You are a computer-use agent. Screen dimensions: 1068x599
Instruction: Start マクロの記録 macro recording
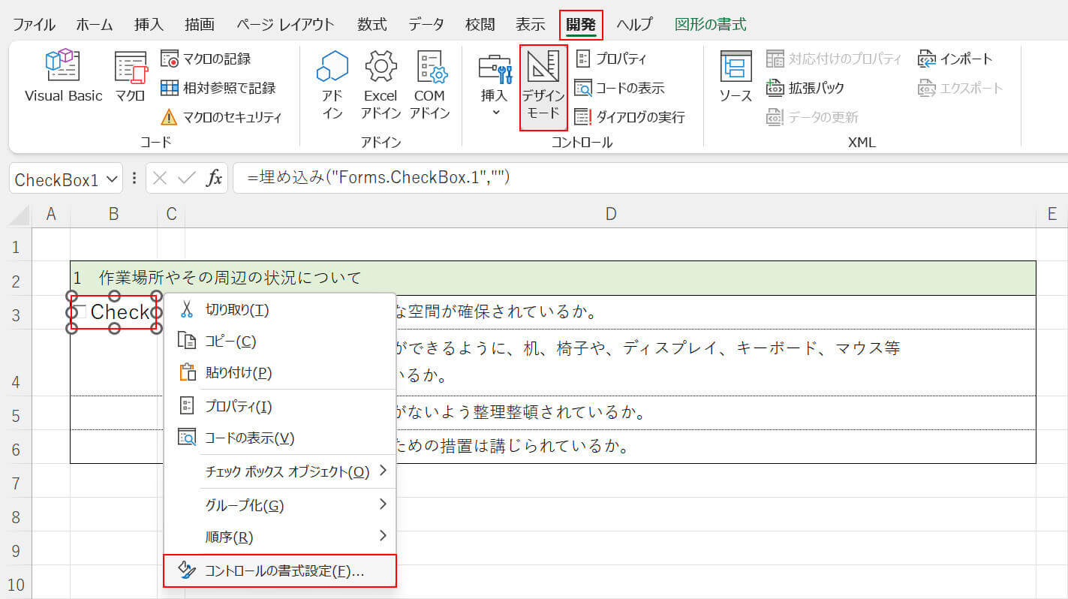[206, 59]
